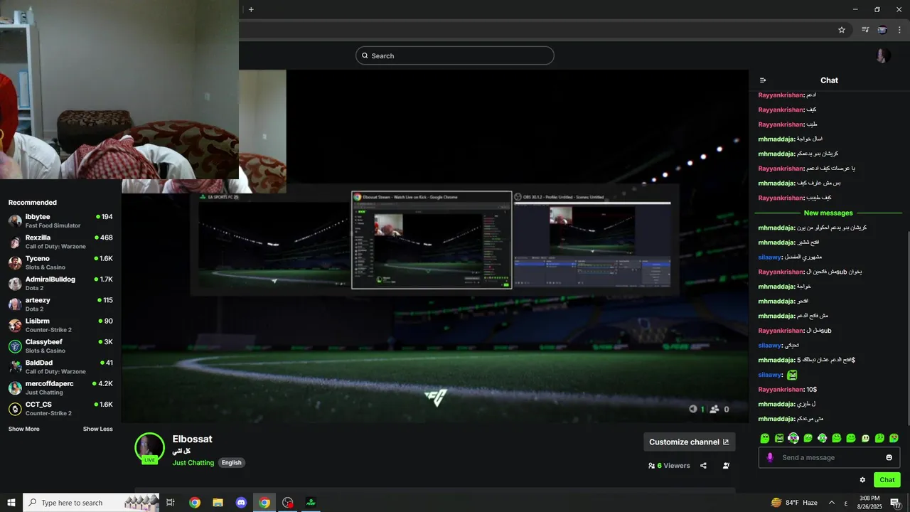Screen dimensions: 910x512
Task: Expand recommended list with Show More
Action: click(x=24, y=429)
